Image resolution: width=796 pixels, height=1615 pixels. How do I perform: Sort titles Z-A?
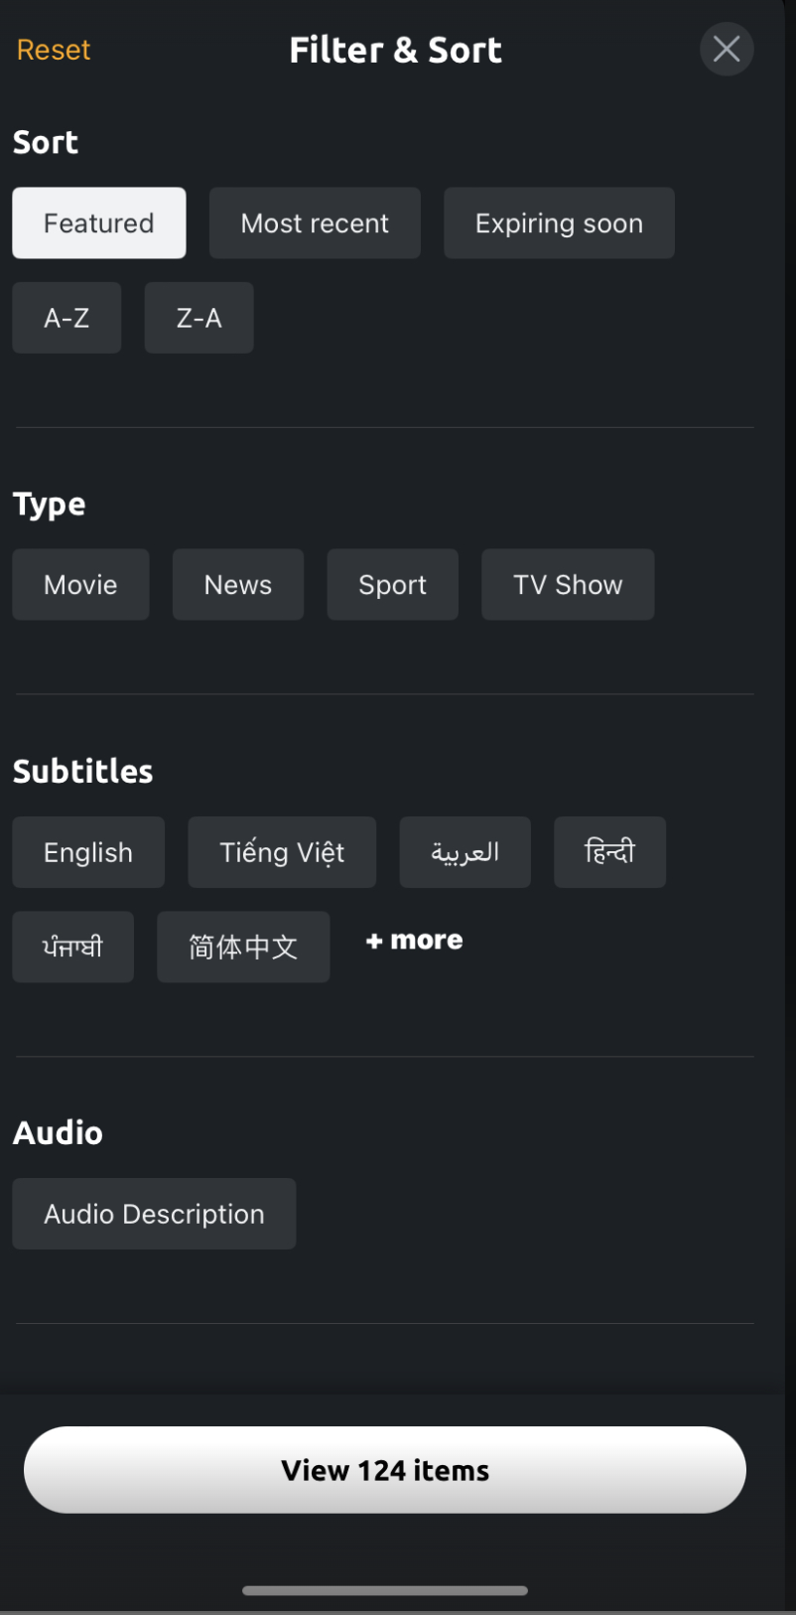click(x=199, y=318)
